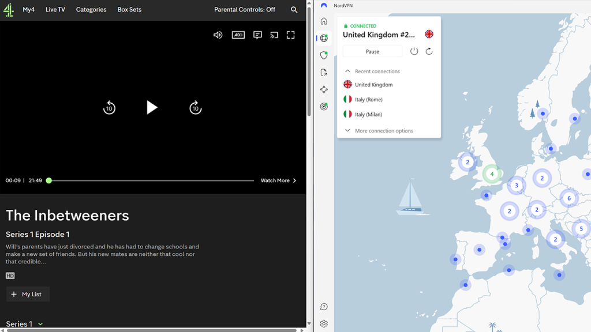Screen dimensions: 591x332
Task: Open Meshnet sidebar icon
Action: click(x=324, y=89)
